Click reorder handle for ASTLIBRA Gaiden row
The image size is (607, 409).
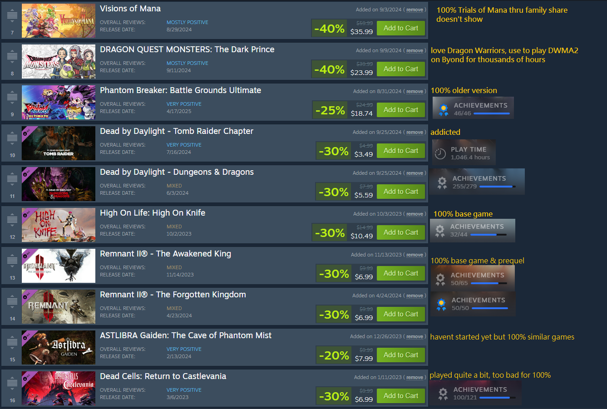tap(12, 342)
